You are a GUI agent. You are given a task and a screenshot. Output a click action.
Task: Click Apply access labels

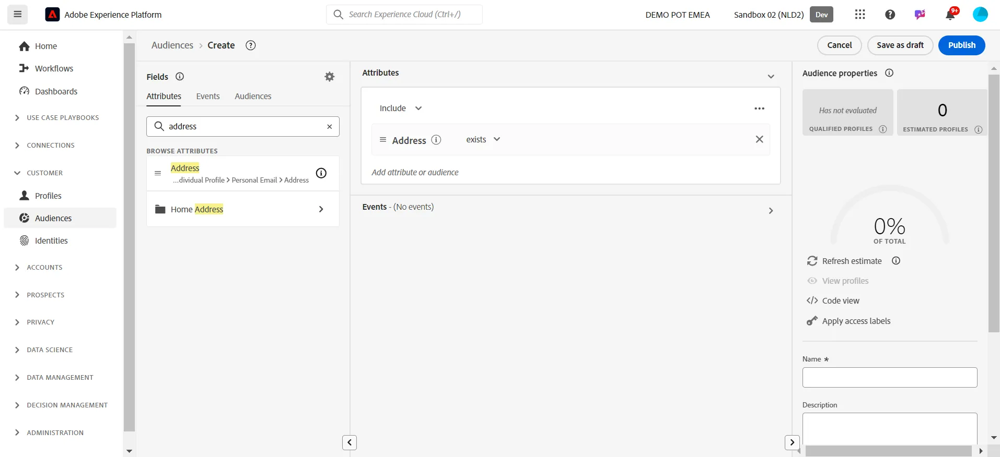848,321
